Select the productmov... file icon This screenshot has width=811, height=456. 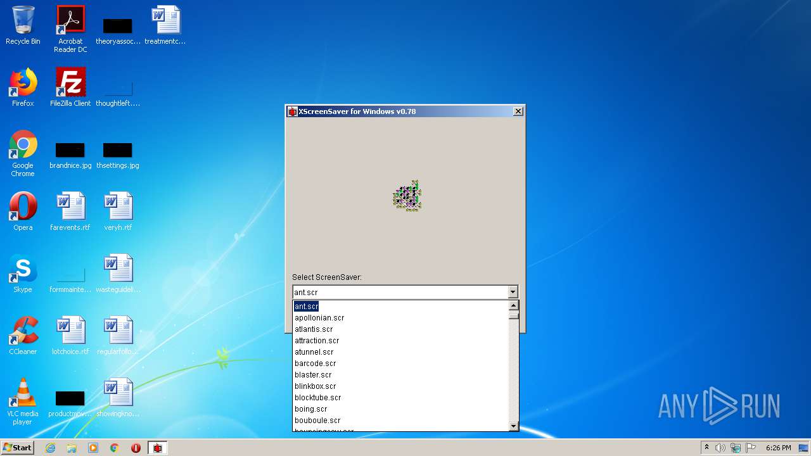click(x=70, y=404)
